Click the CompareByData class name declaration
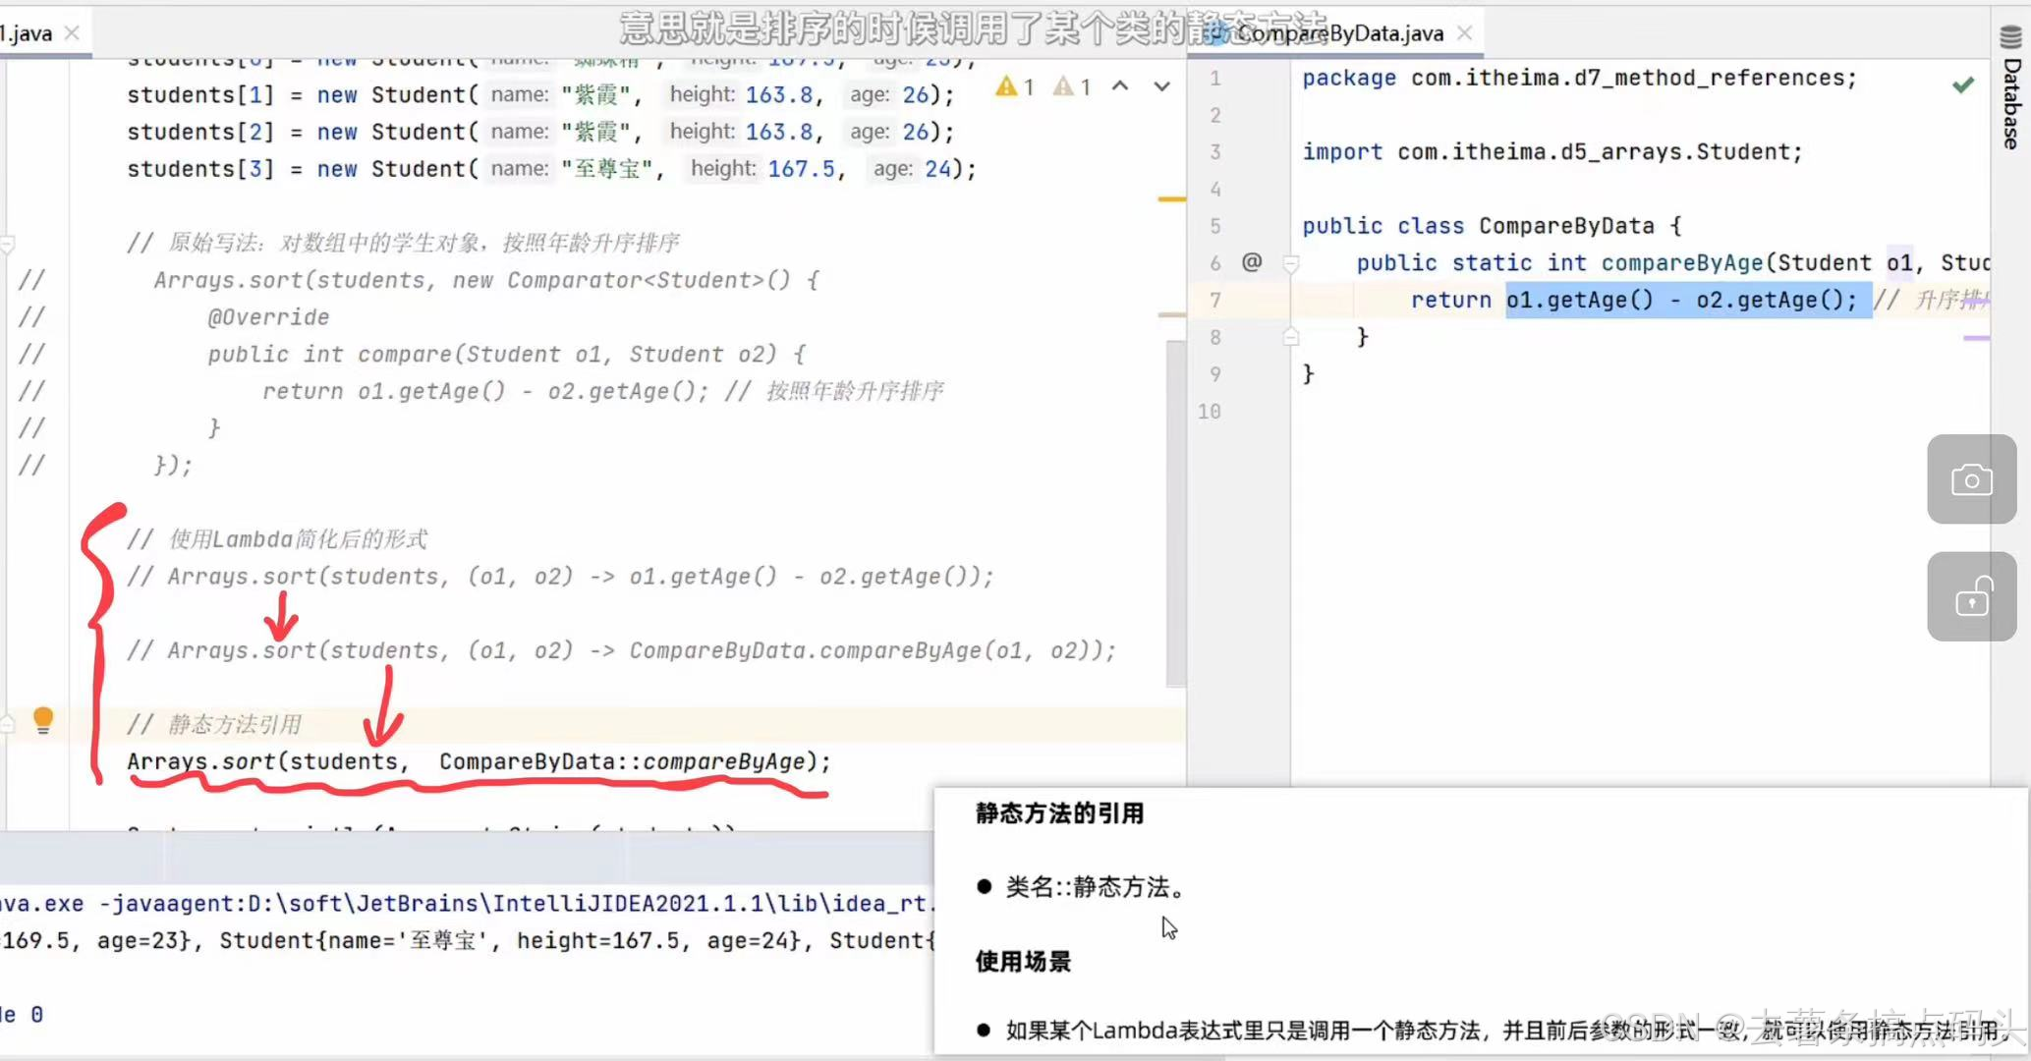2031x1061 pixels. (x=1566, y=226)
